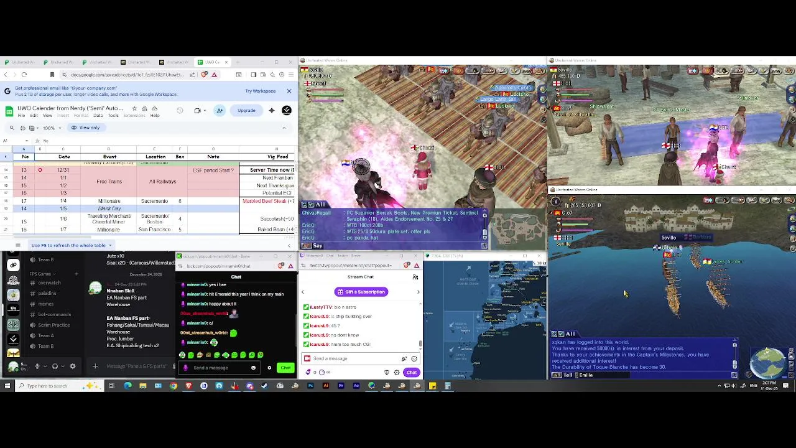Click the print icon in Sheets toolbar

[22, 128]
